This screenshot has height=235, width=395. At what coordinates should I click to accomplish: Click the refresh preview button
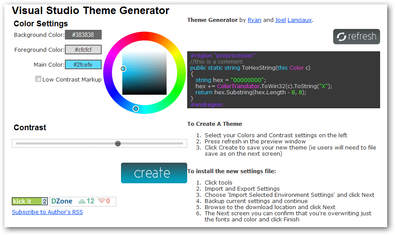click(x=356, y=36)
